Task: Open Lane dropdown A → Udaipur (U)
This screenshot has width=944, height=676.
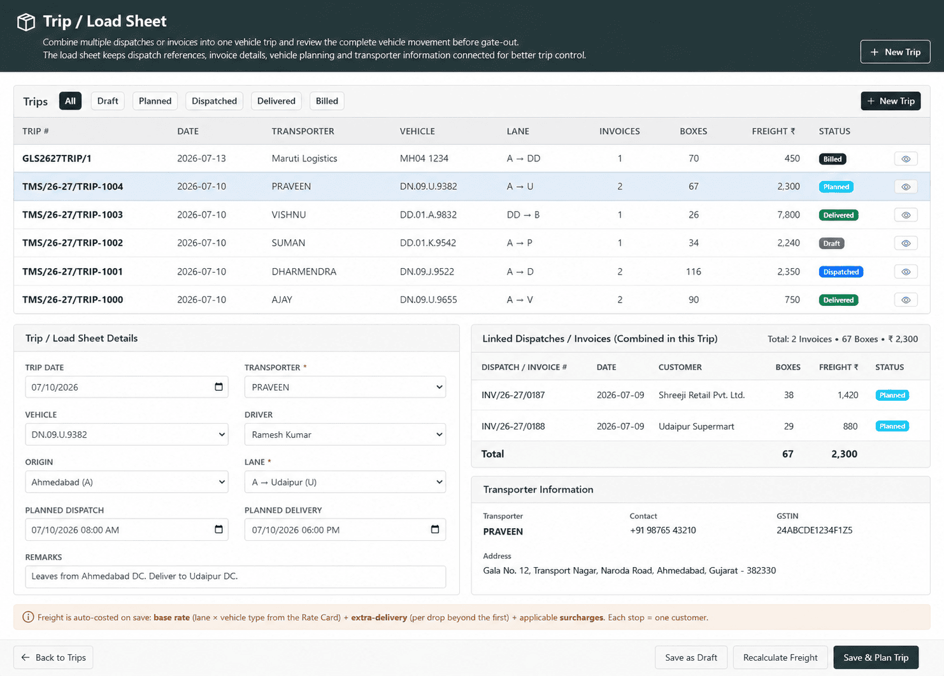Action: 345,482
